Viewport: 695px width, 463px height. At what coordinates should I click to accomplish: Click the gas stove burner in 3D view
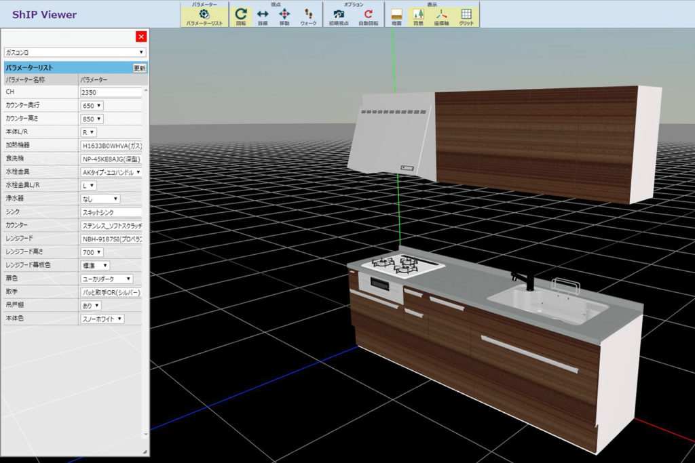(402, 264)
